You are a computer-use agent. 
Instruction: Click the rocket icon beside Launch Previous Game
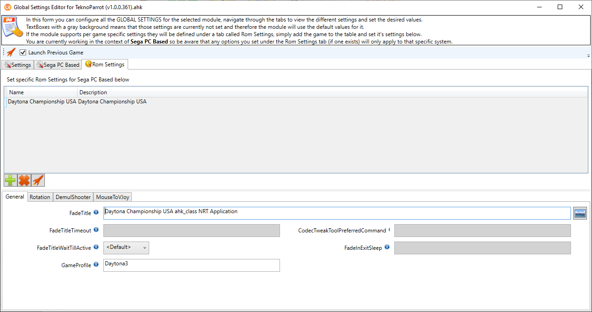pyautogui.click(x=11, y=52)
